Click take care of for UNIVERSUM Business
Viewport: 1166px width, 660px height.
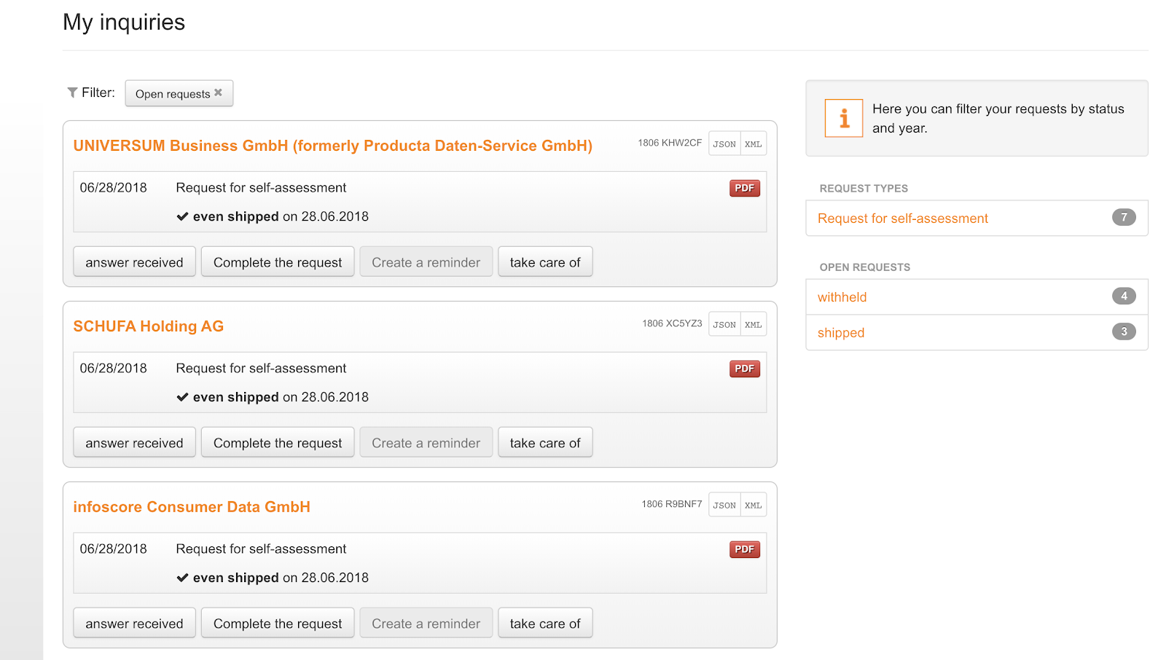(x=545, y=262)
